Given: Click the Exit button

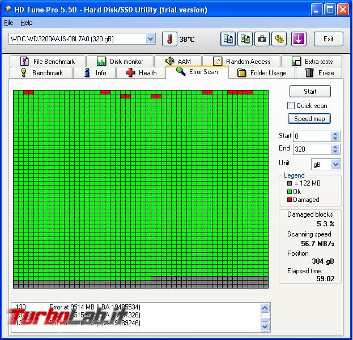Looking at the screenshot, I should [329, 39].
